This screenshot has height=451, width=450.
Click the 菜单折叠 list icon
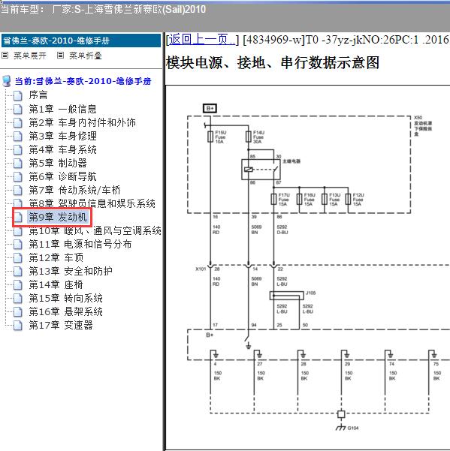click(60, 56)
